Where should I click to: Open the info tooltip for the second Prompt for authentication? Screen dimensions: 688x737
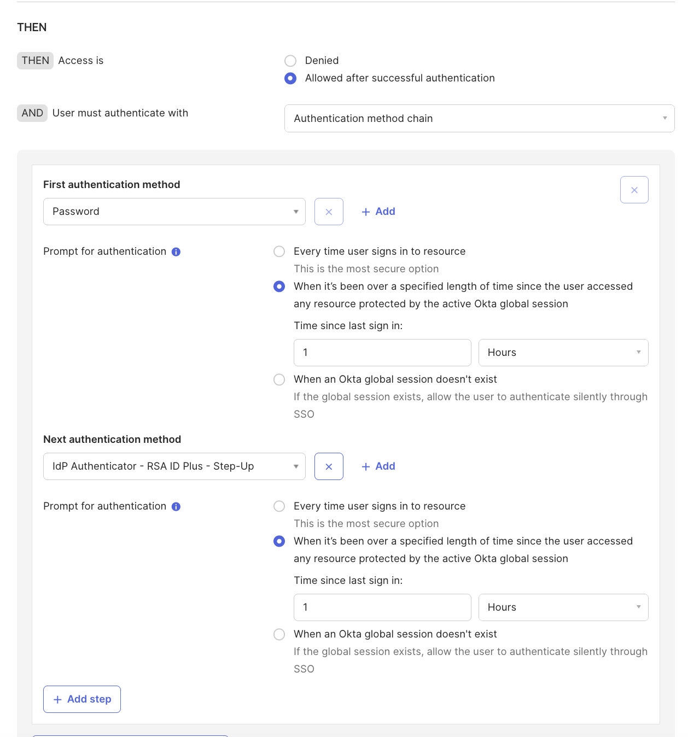pyautogui.click(x=176, y=507)
